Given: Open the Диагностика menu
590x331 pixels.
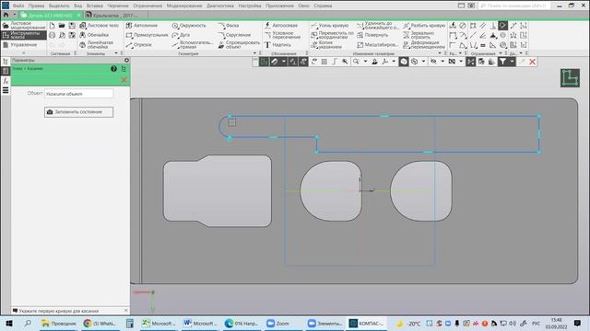Looking at the screenshot, I should (220, 6).
